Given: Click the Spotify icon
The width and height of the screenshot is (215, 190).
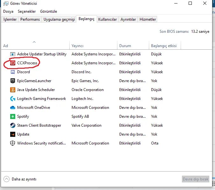Looking at the screenshot, I should click(x=13, y=116).
